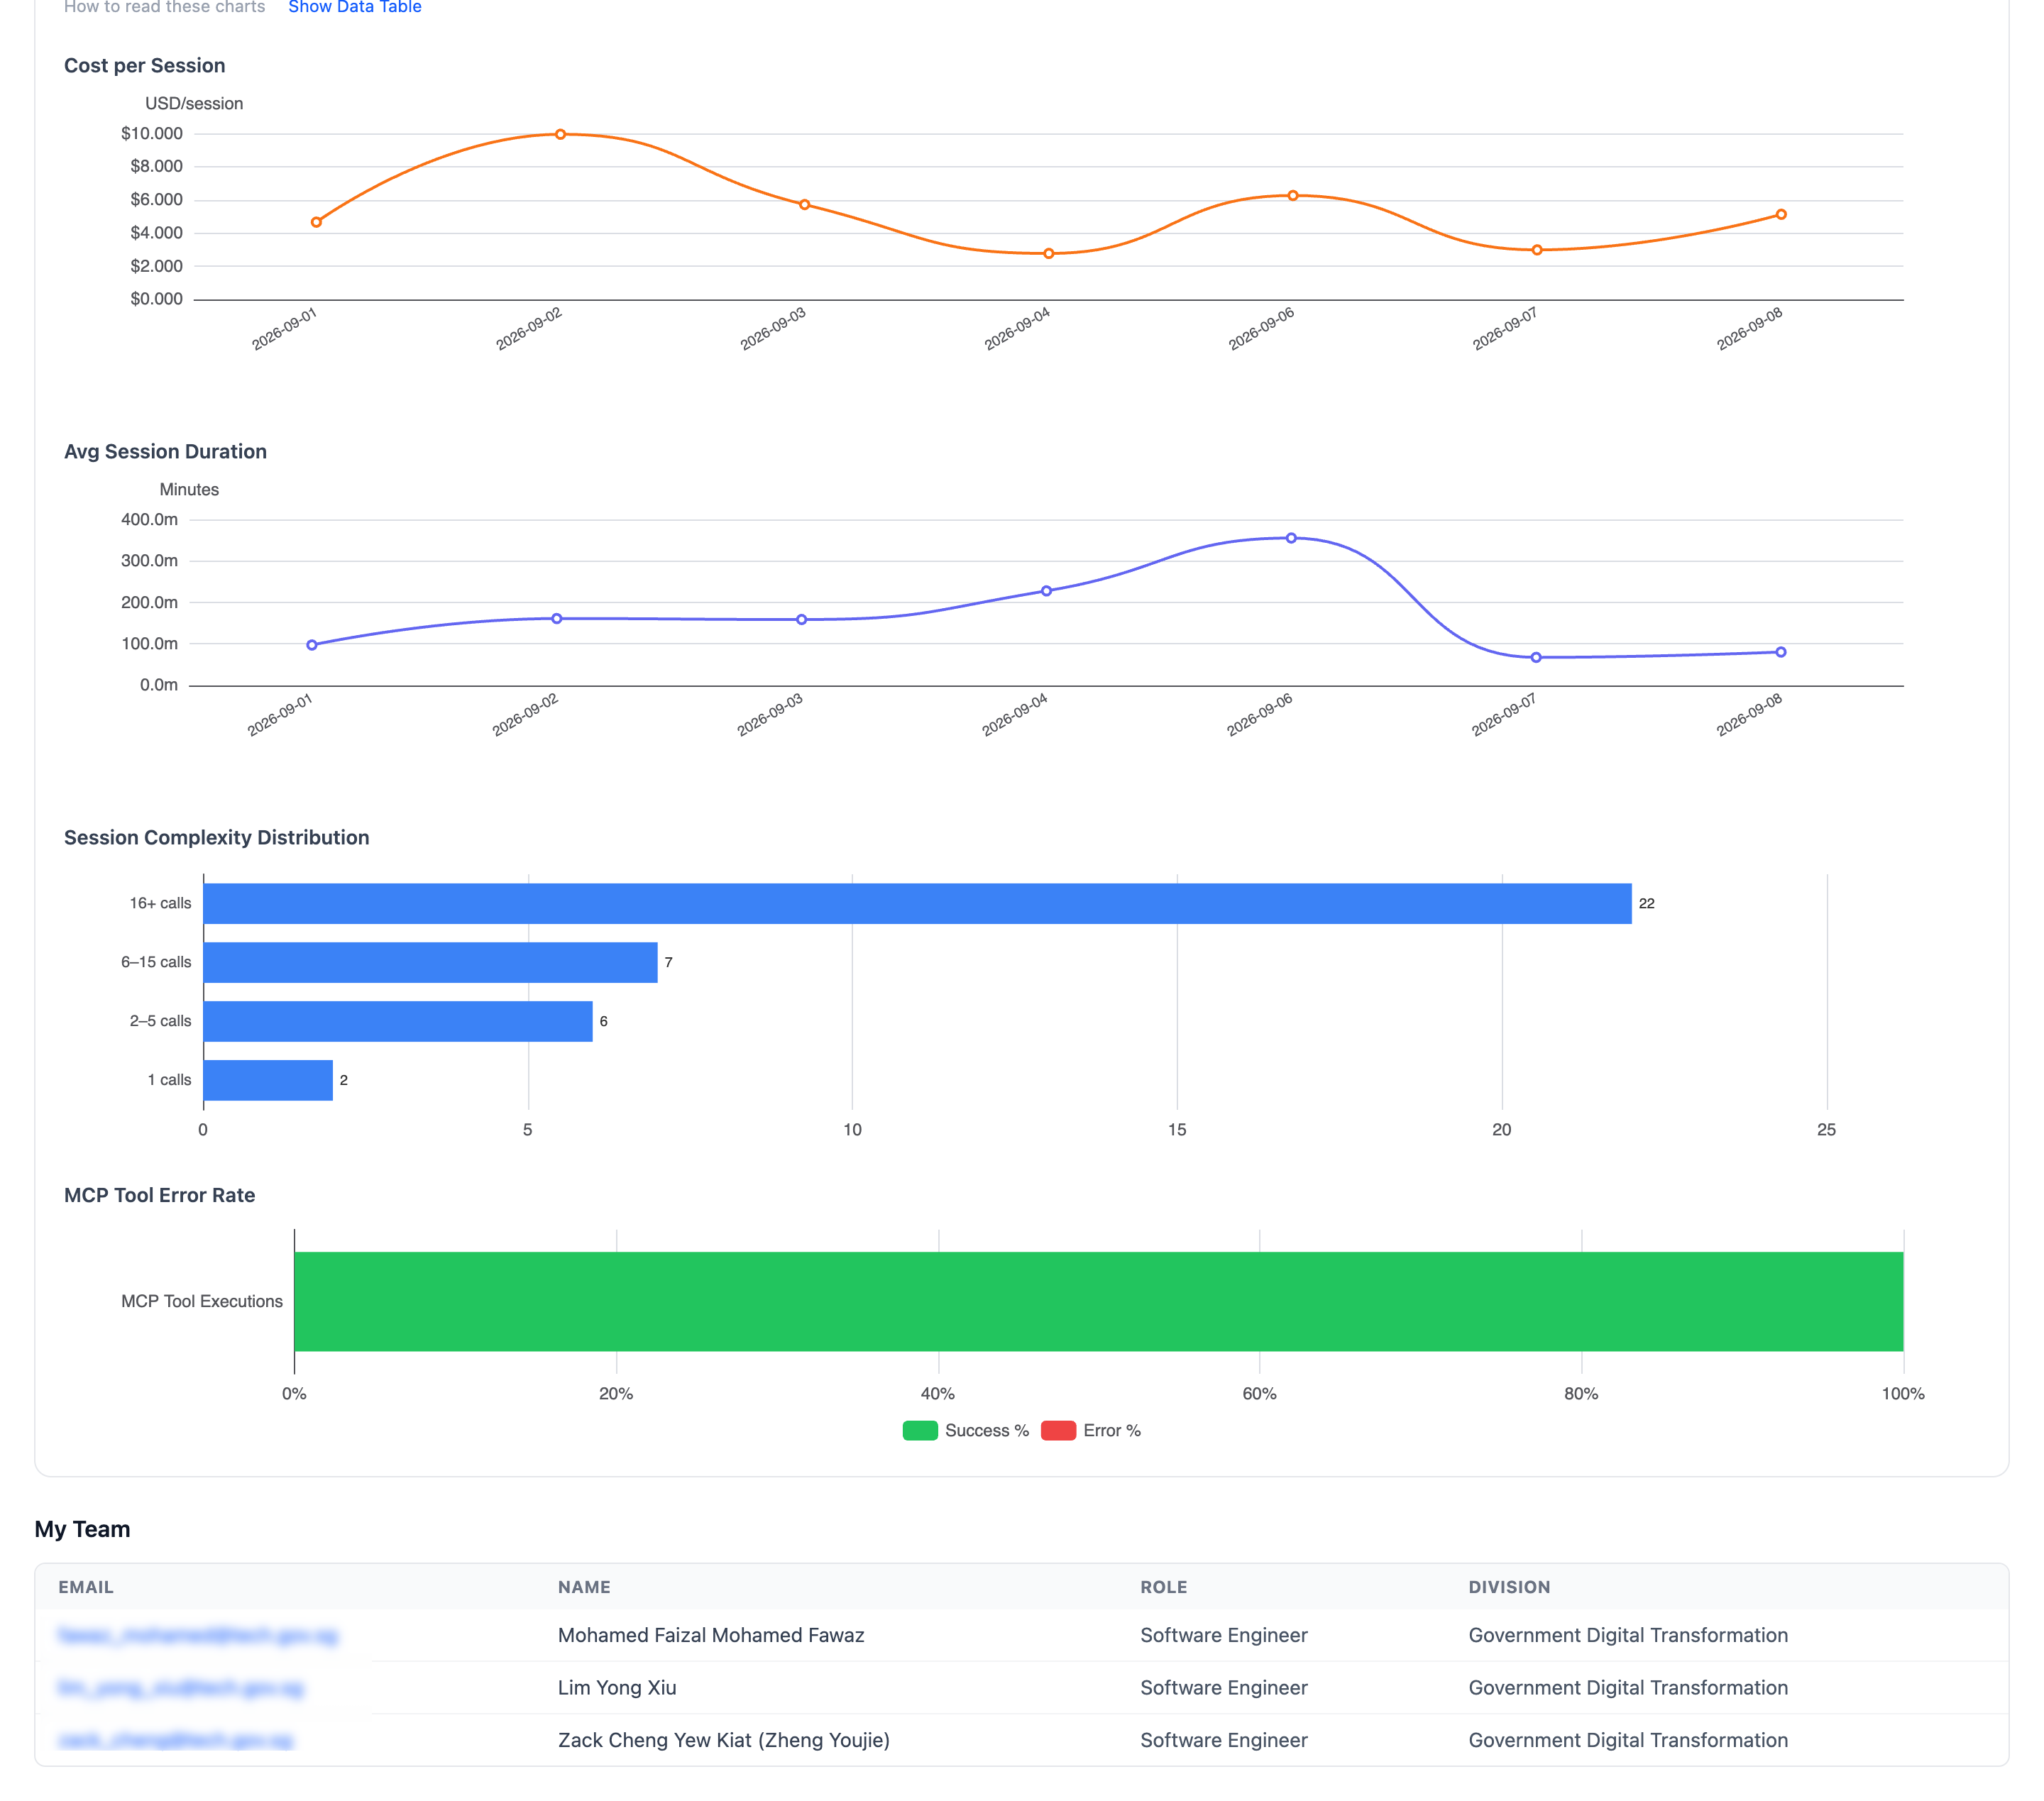
Task: Click Government Digital Transformation in Zack Cheng row
Action: point(1628,1741)
